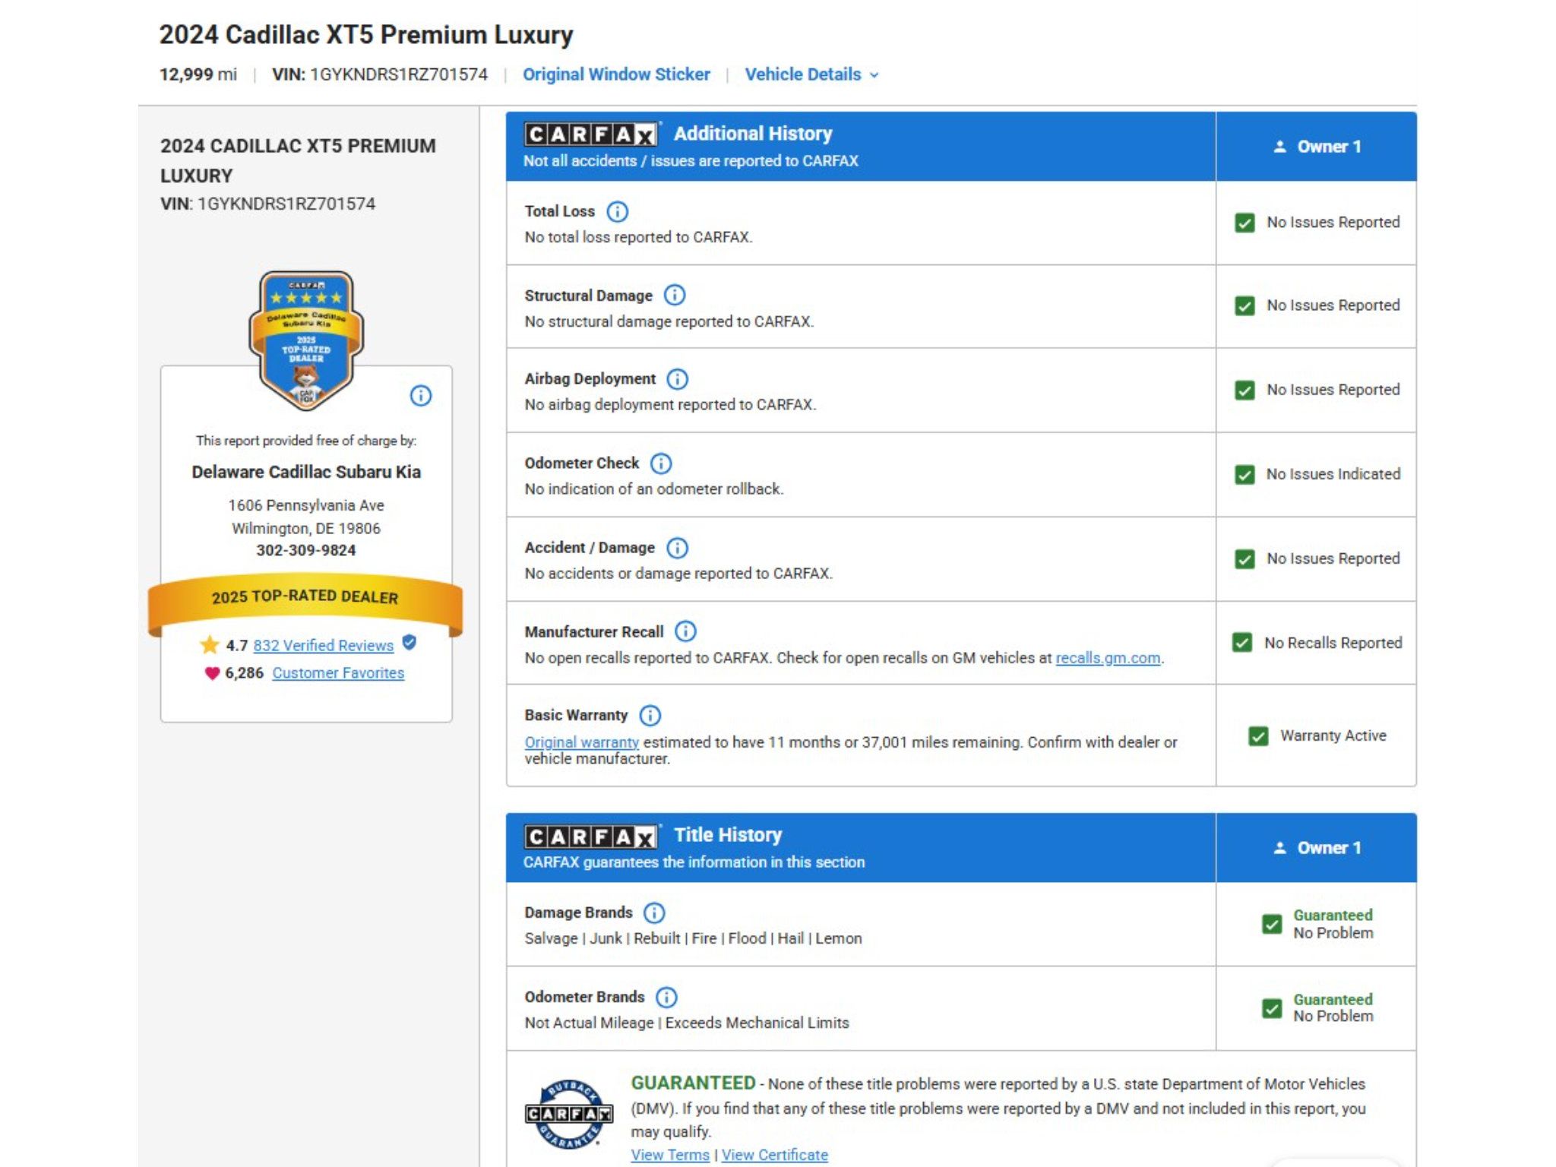
Task: Select Owner 1 column in Additional History
Action: tap(1317, 147)
